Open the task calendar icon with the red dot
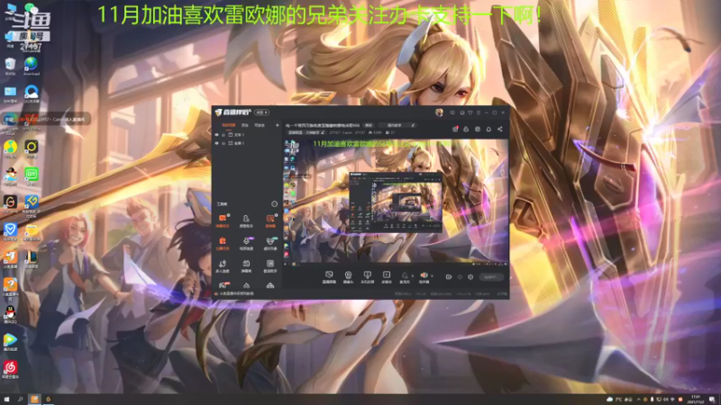This screenshot has width=721, height=405. point(455,129)
